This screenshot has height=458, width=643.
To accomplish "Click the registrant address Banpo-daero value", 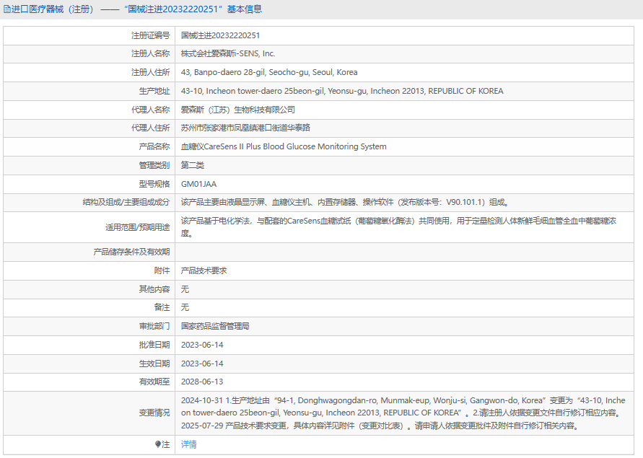I will tap(268, 72).
